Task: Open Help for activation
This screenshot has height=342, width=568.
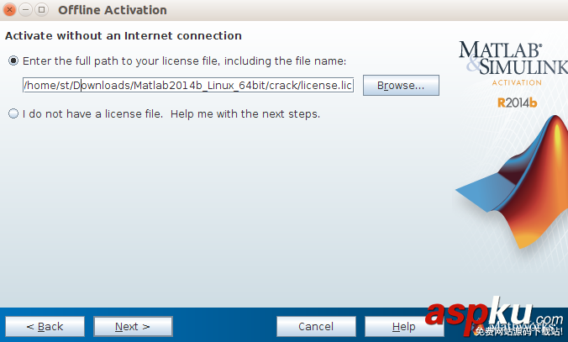Action: tap(404, 326)
